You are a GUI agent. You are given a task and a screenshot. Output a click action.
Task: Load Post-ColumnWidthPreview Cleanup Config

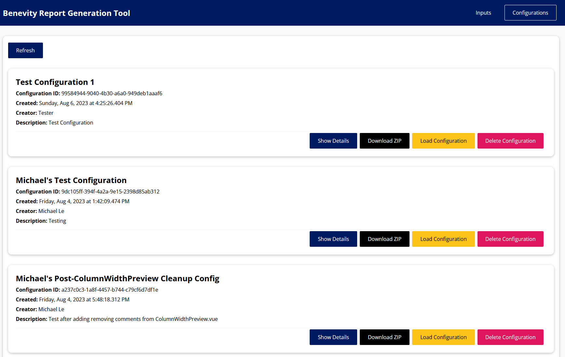pyautogui.click(x=443, y=337)
